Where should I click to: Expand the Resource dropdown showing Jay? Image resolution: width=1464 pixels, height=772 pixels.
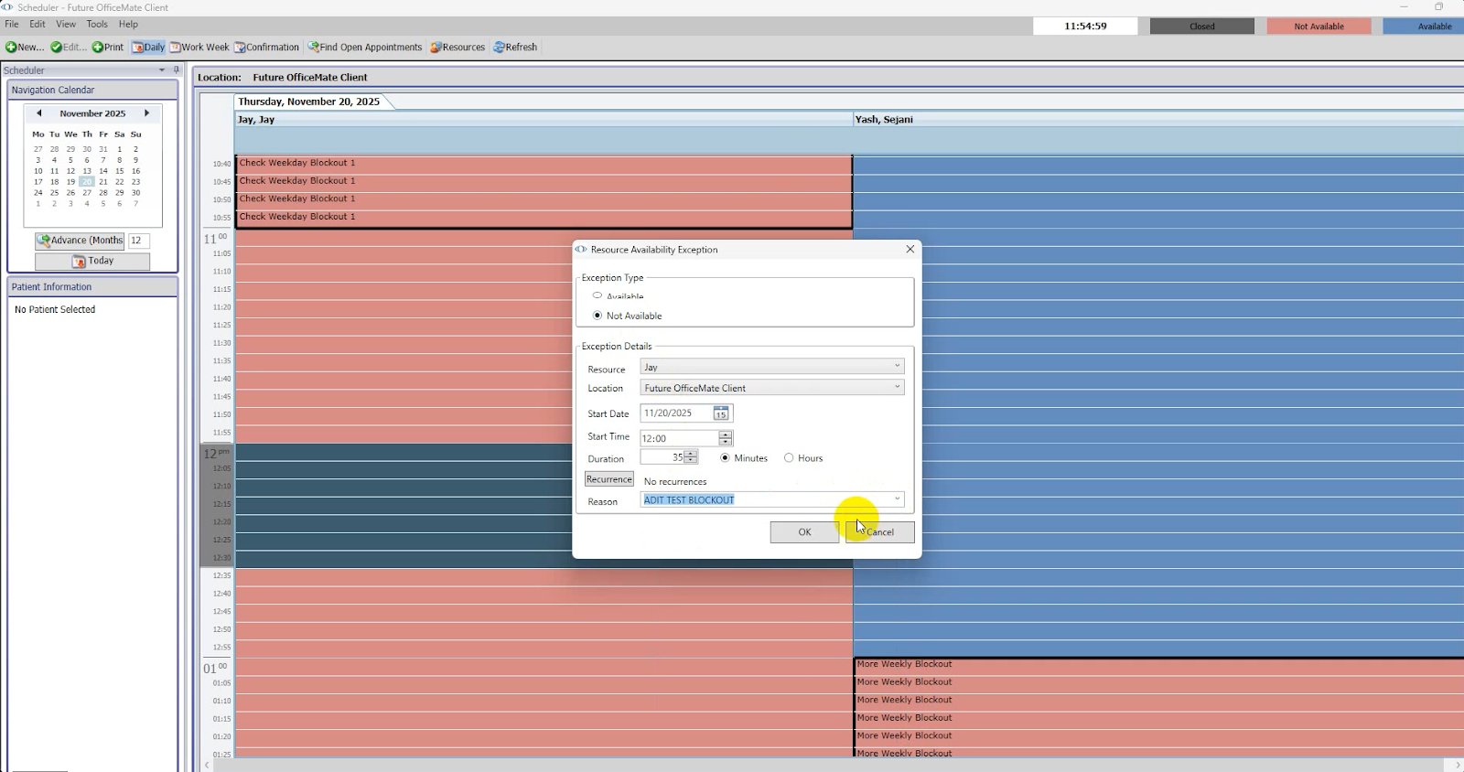click(x=897, y=367)
